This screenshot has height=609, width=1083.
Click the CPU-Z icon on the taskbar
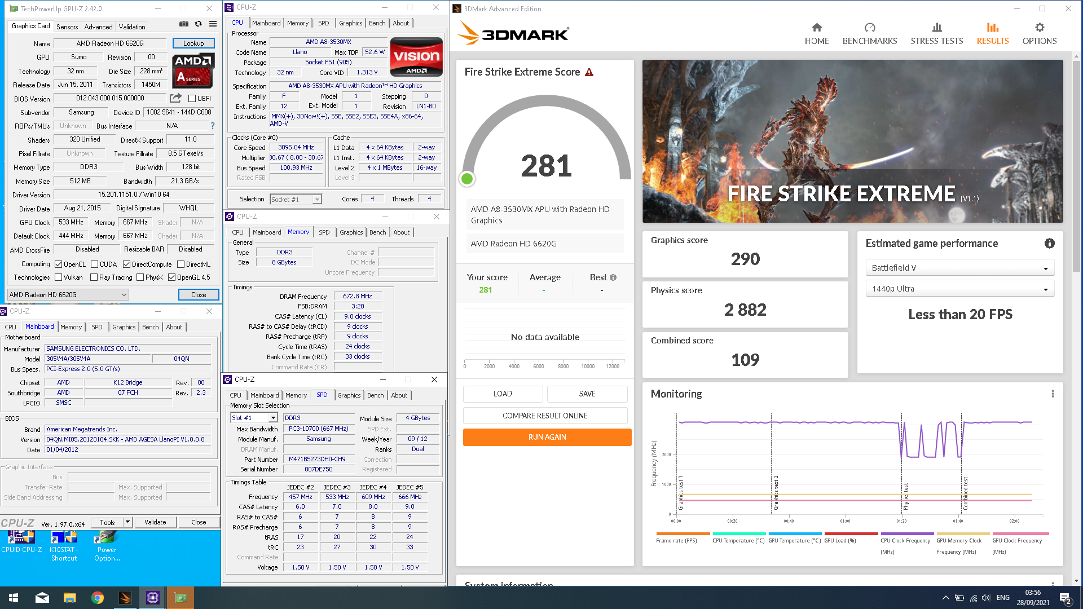pos(152,598)
